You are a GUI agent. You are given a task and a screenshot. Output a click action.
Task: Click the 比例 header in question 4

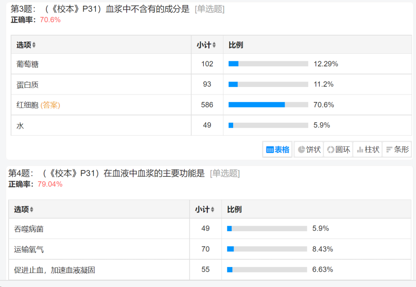pos(234,209)
